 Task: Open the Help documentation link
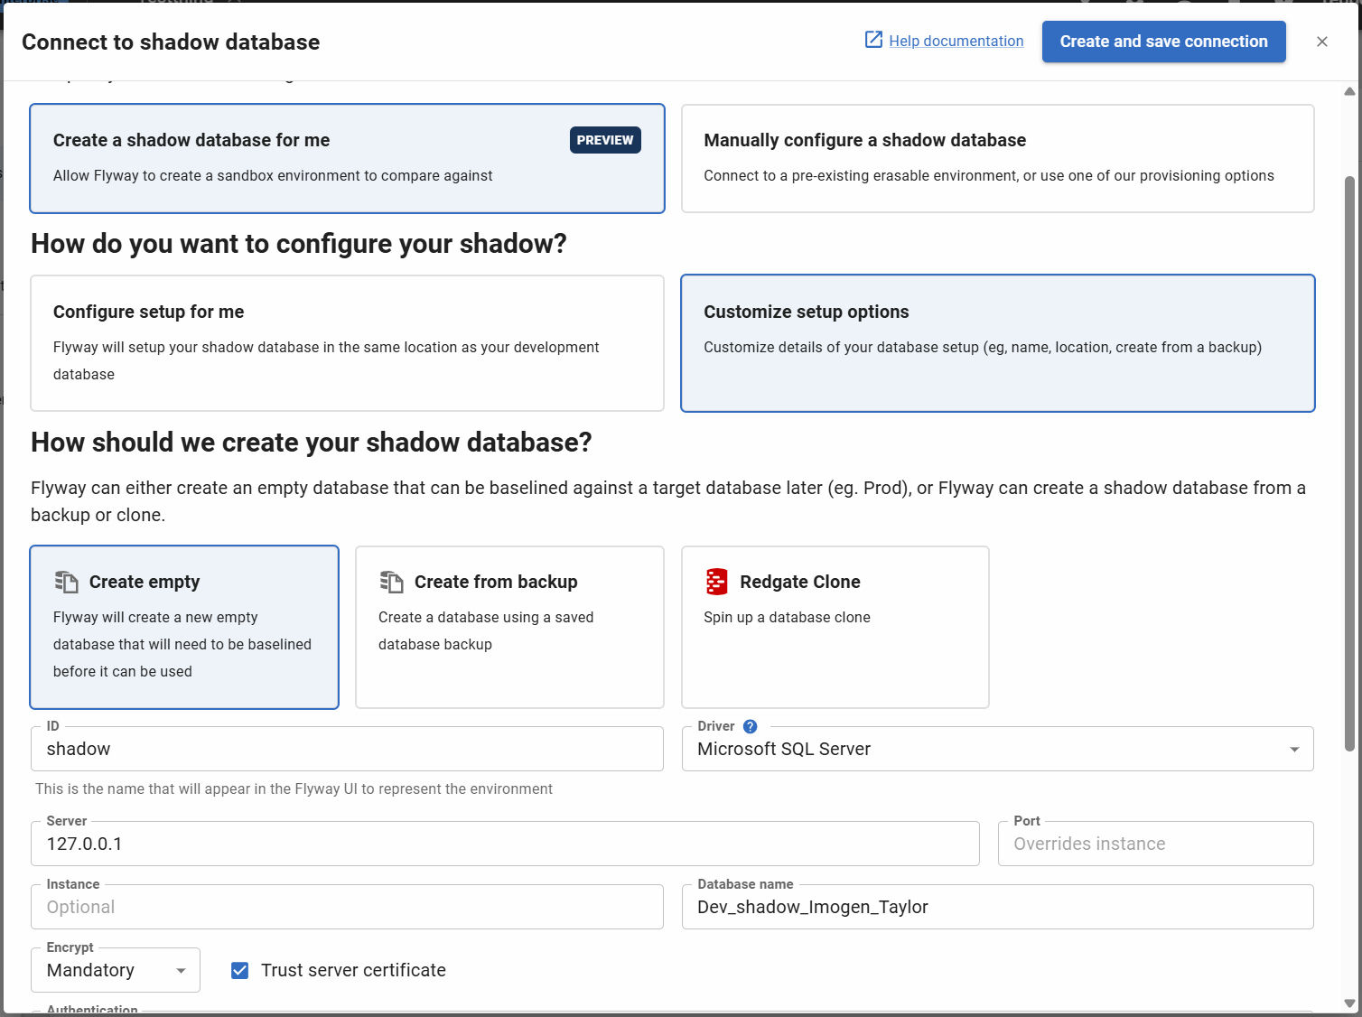click(956, 42)
